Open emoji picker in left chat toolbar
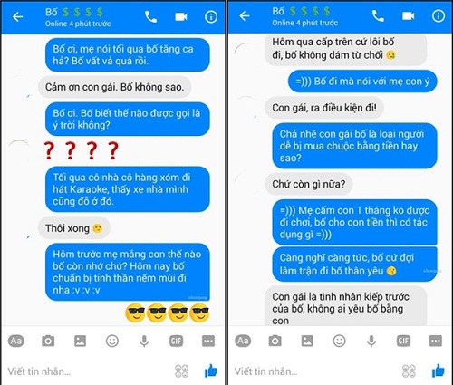The height and width of the screenshot is (385, 453). click(x=112, y=341)
